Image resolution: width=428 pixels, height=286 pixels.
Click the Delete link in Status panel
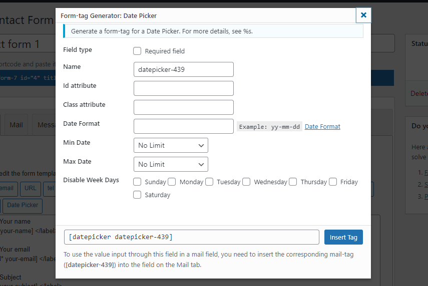pos(419,93)
